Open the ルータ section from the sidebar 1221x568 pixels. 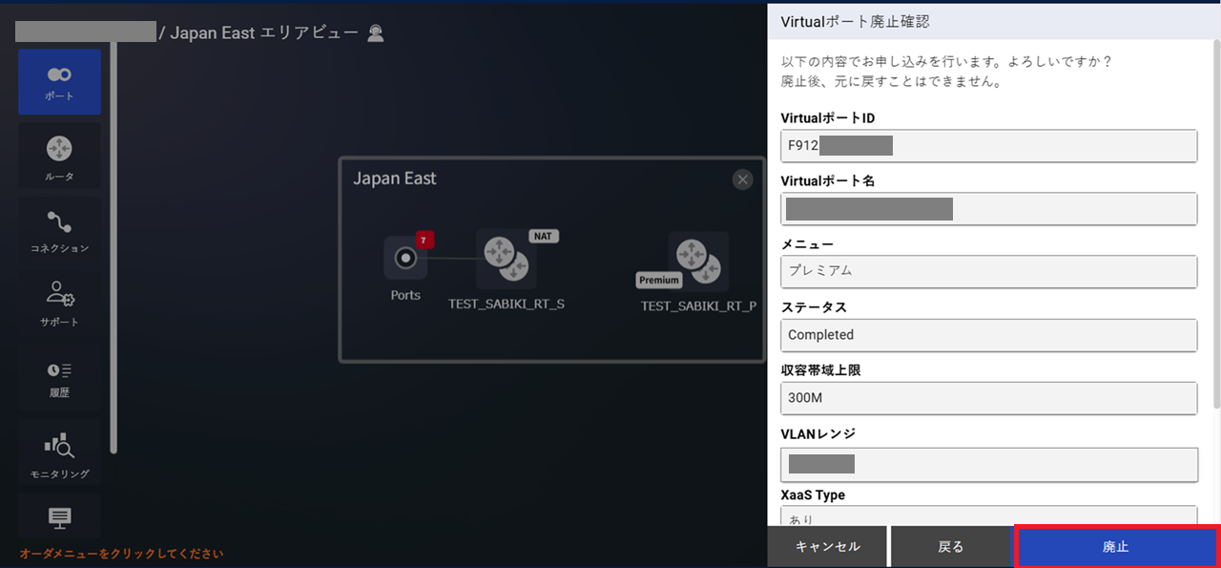59,156
